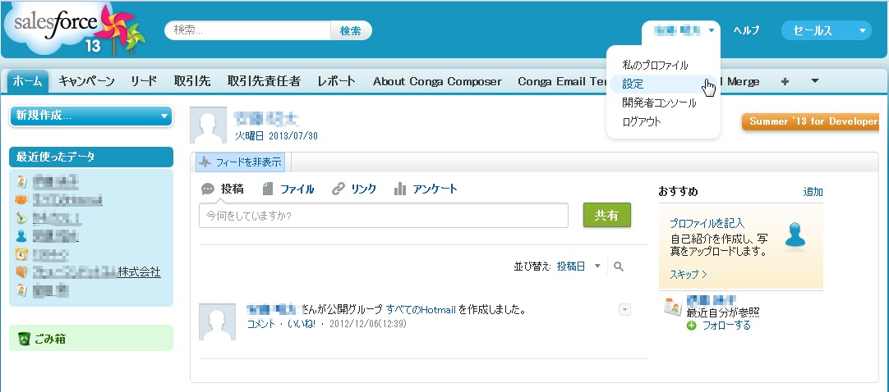The height and width of the screenshot is (392, 889).
Task: Open the feed post action dropdown arrow
Action: click(624, 309)
